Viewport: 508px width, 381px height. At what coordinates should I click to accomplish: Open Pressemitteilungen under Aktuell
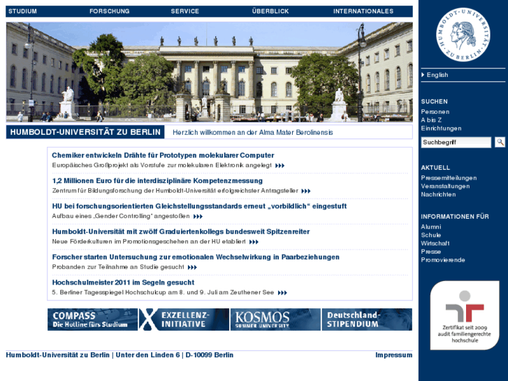point(449,178)
